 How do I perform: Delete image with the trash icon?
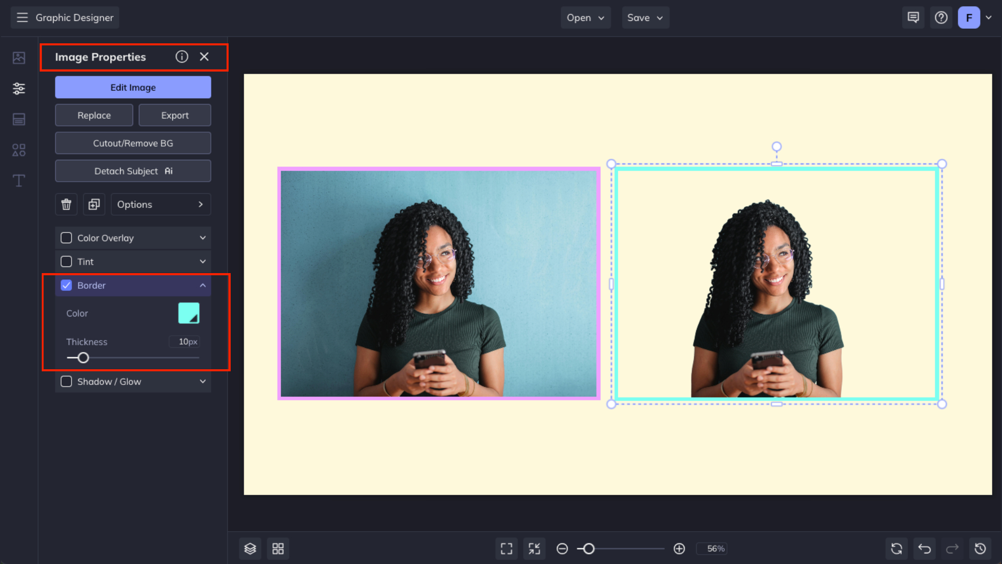pyautogui.click(x=66, y=204)
